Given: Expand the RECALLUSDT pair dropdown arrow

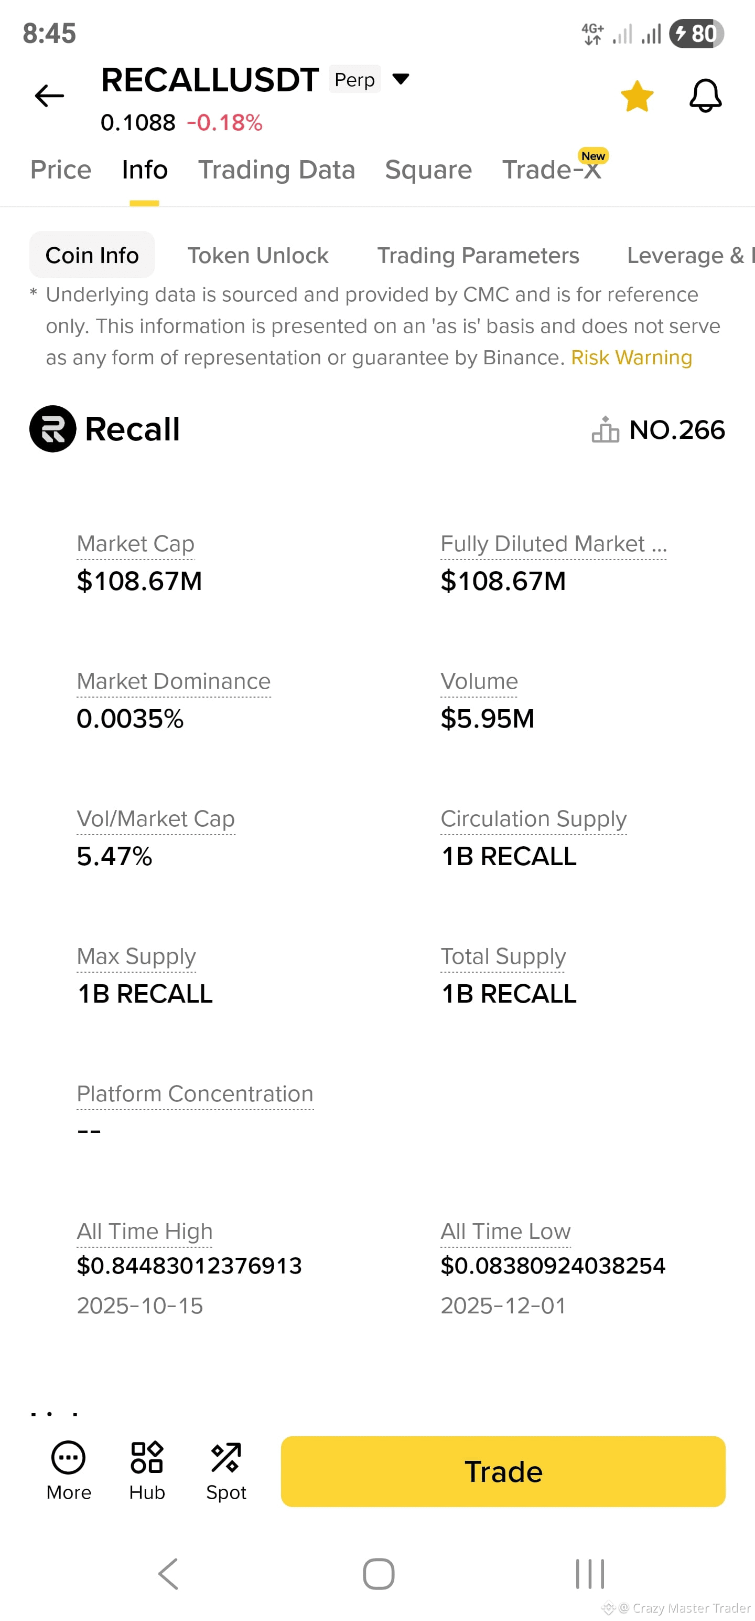Looking at the screenshot, I should click(401, 79).
